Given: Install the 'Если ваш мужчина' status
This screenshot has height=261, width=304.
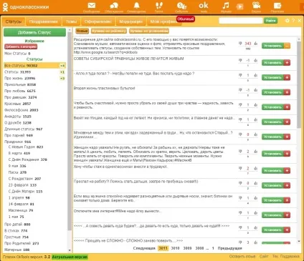Looking at the screenshot, I should point(272,200).
